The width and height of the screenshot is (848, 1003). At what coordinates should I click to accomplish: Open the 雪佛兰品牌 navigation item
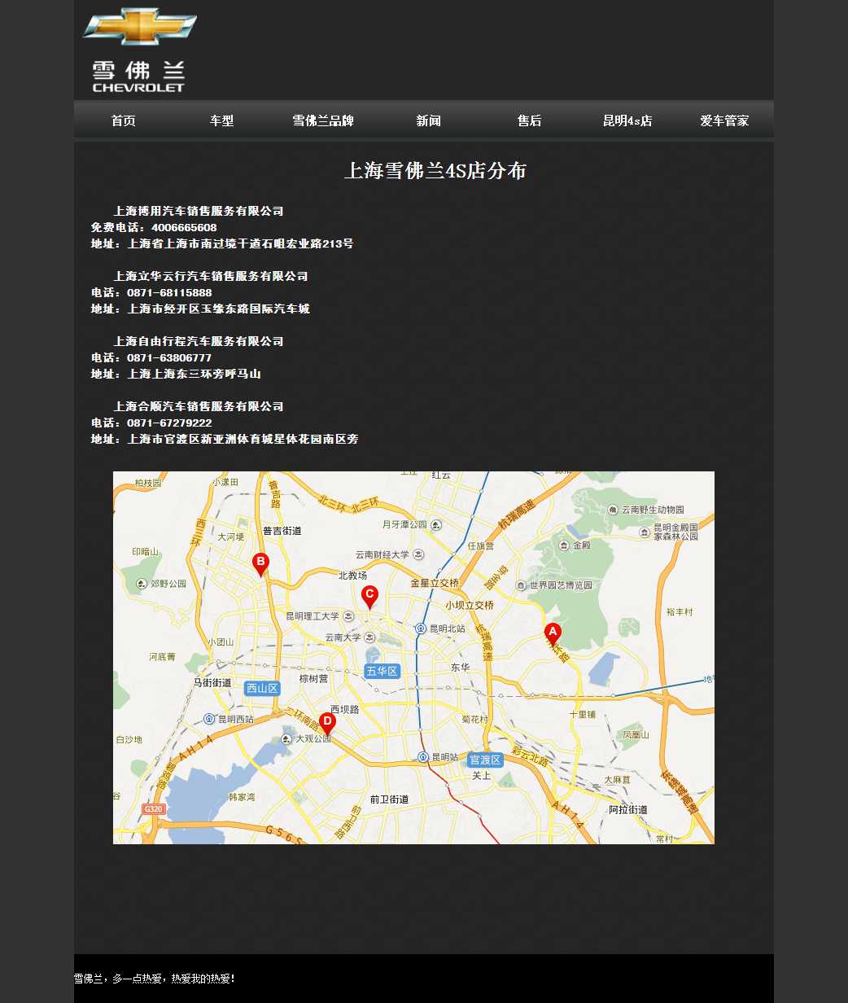click(x=323, y=120)
